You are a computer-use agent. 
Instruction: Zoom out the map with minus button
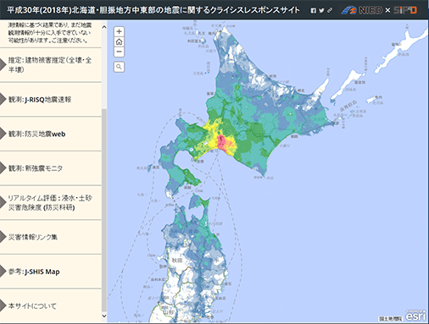point(119,52)
